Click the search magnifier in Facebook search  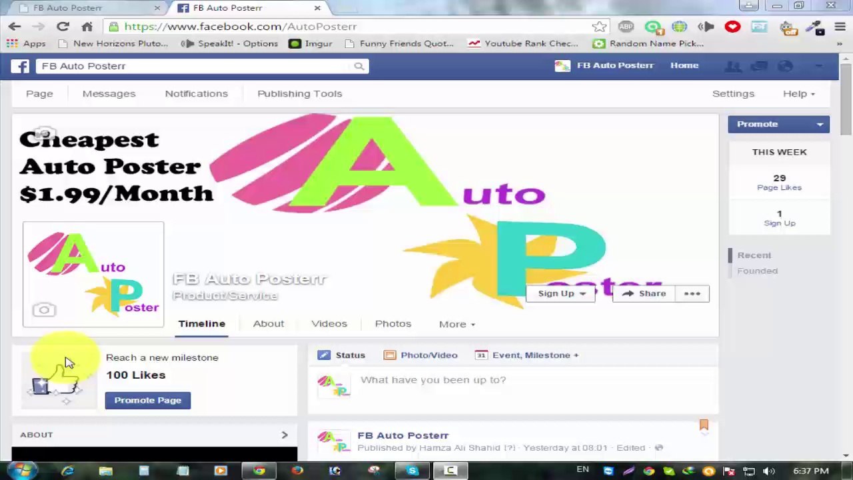click(359, 66)
